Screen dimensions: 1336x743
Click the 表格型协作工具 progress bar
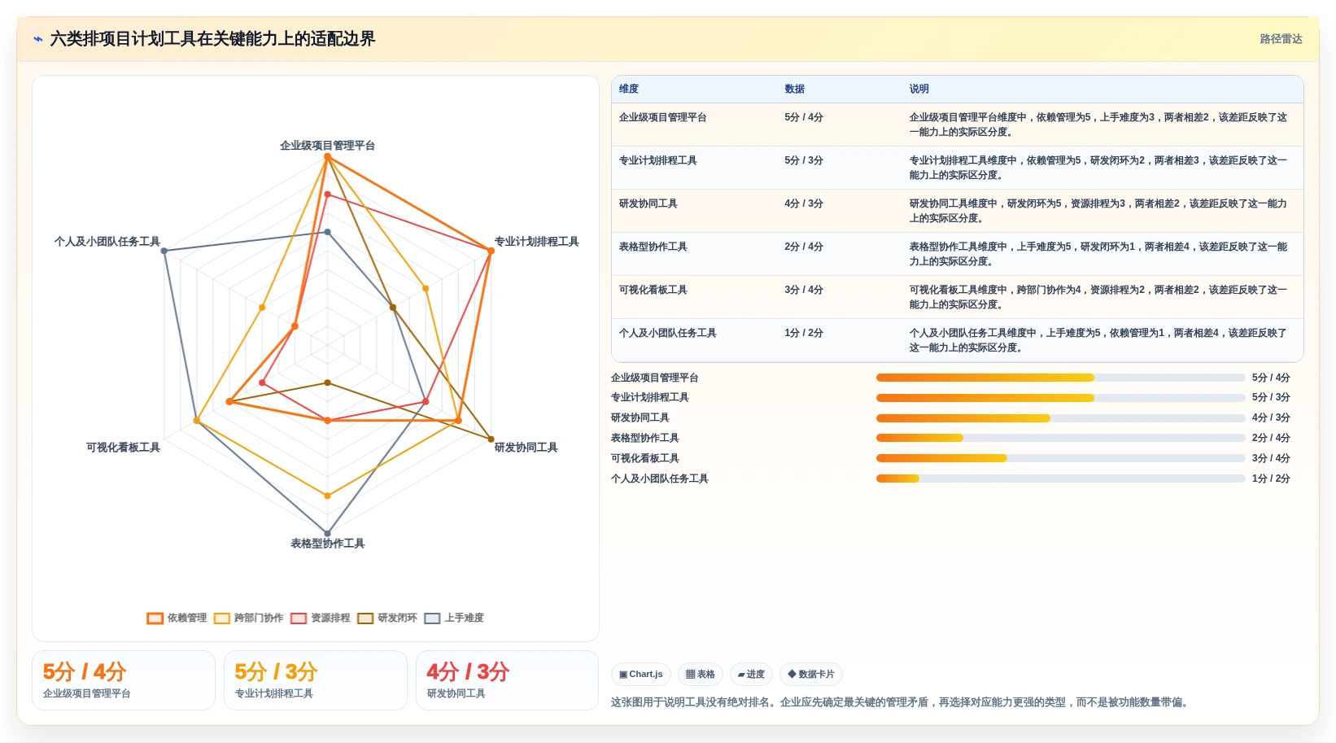click(1060, 438)
